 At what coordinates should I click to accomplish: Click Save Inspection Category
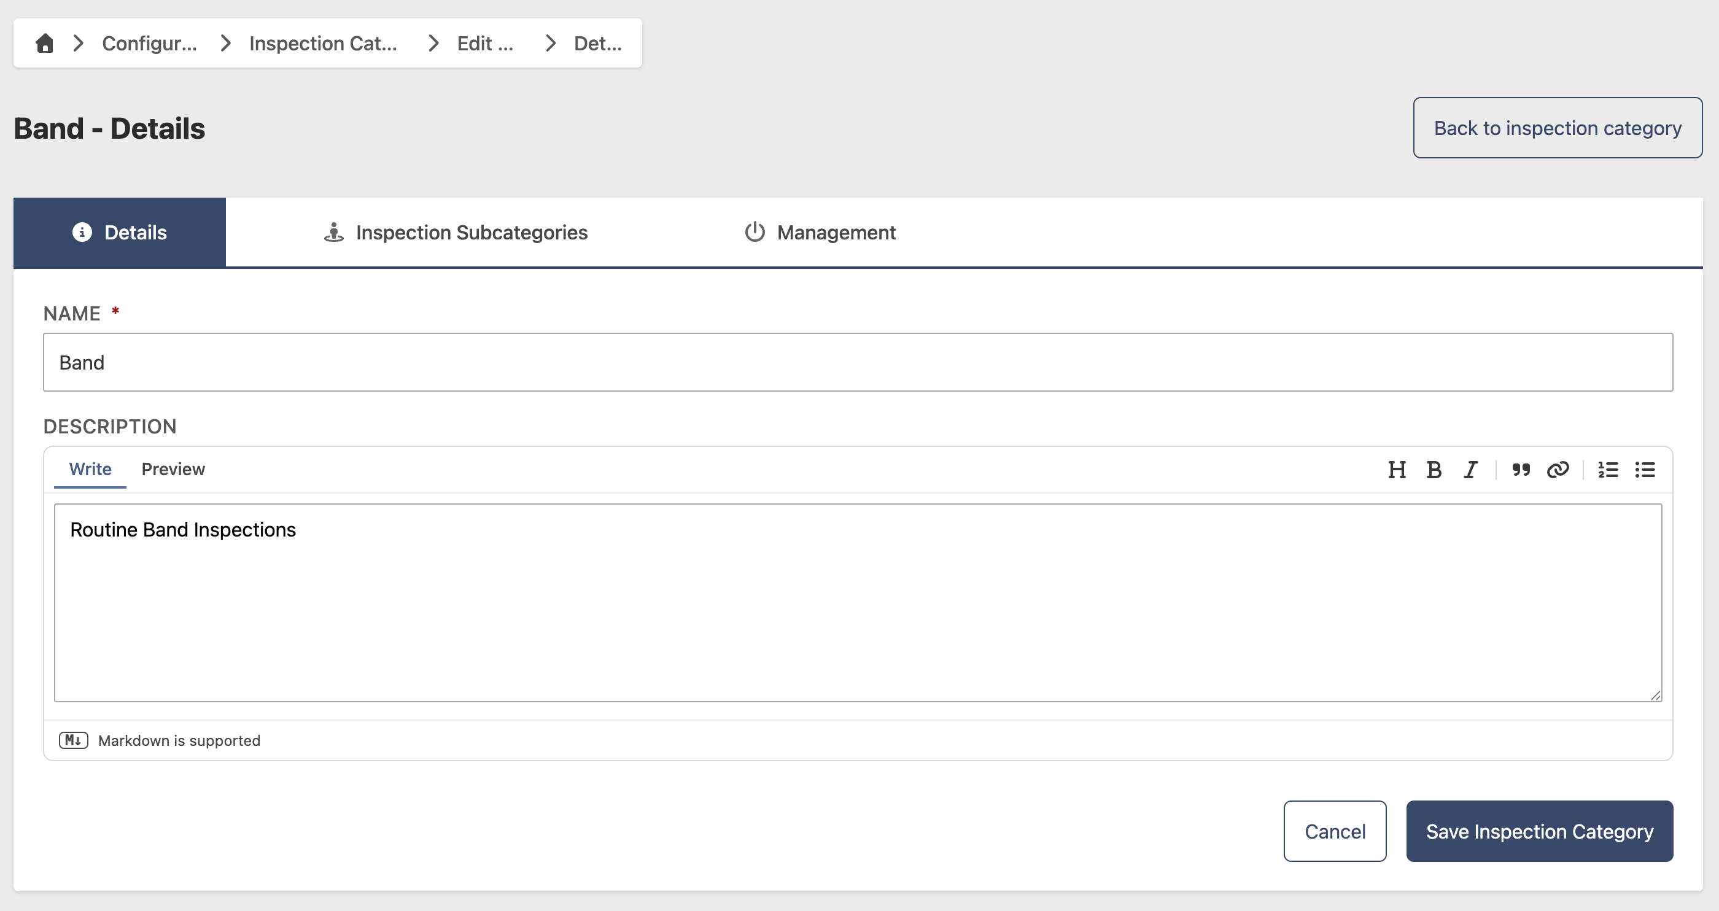coord(1540,831)
